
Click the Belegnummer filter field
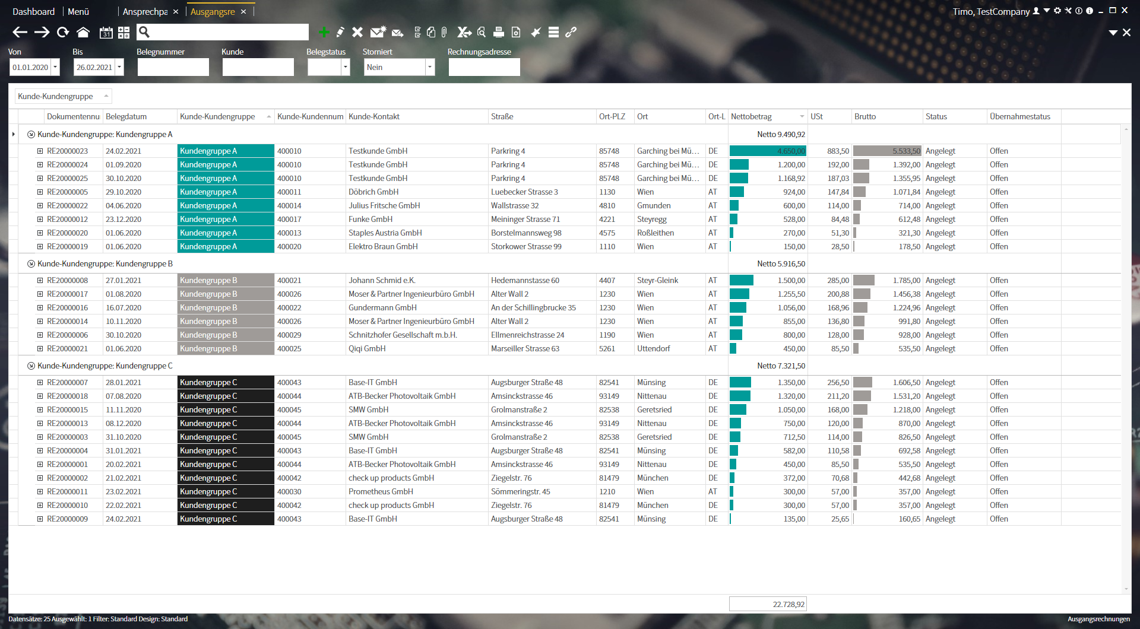[x=173, y=67]
